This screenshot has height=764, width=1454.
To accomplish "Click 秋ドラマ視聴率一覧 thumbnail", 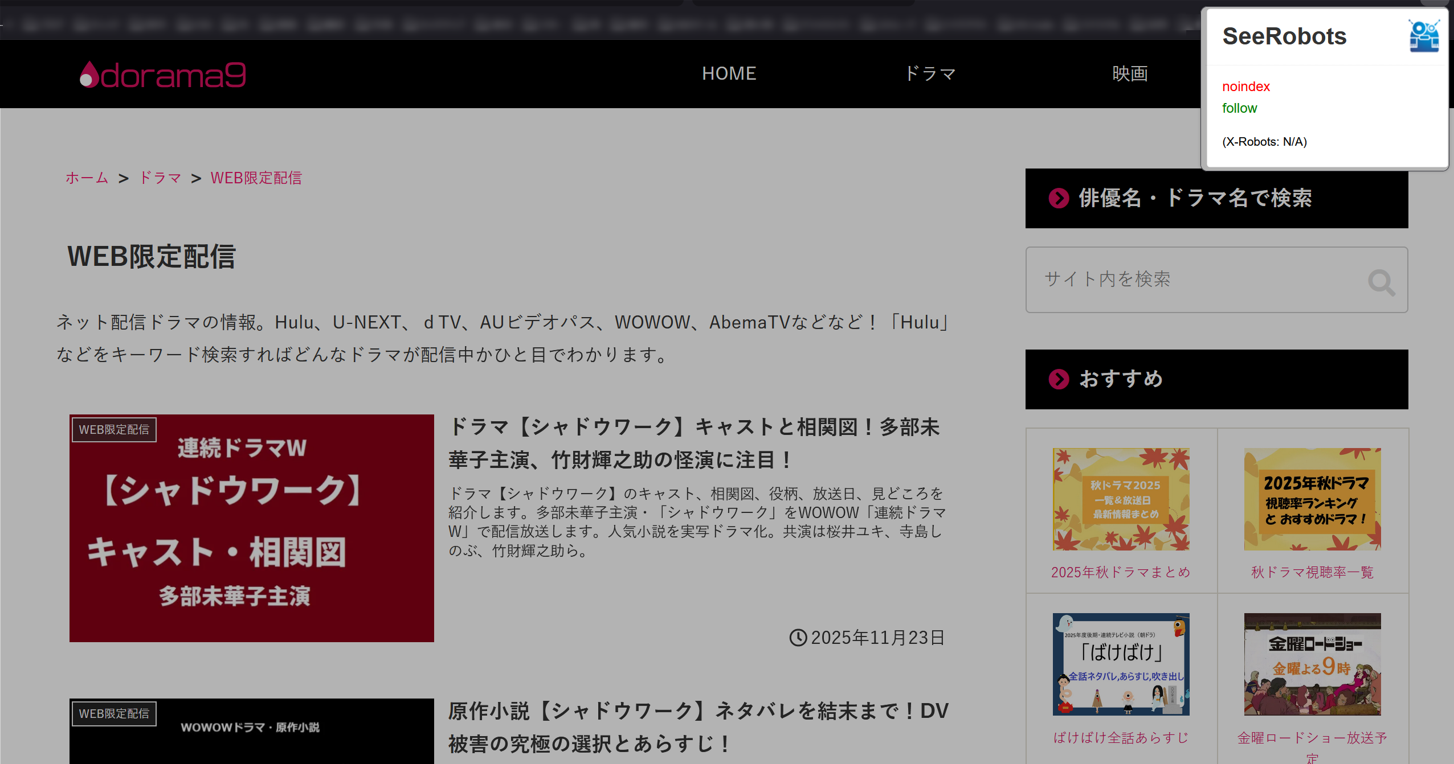I will coord(1312,499).
